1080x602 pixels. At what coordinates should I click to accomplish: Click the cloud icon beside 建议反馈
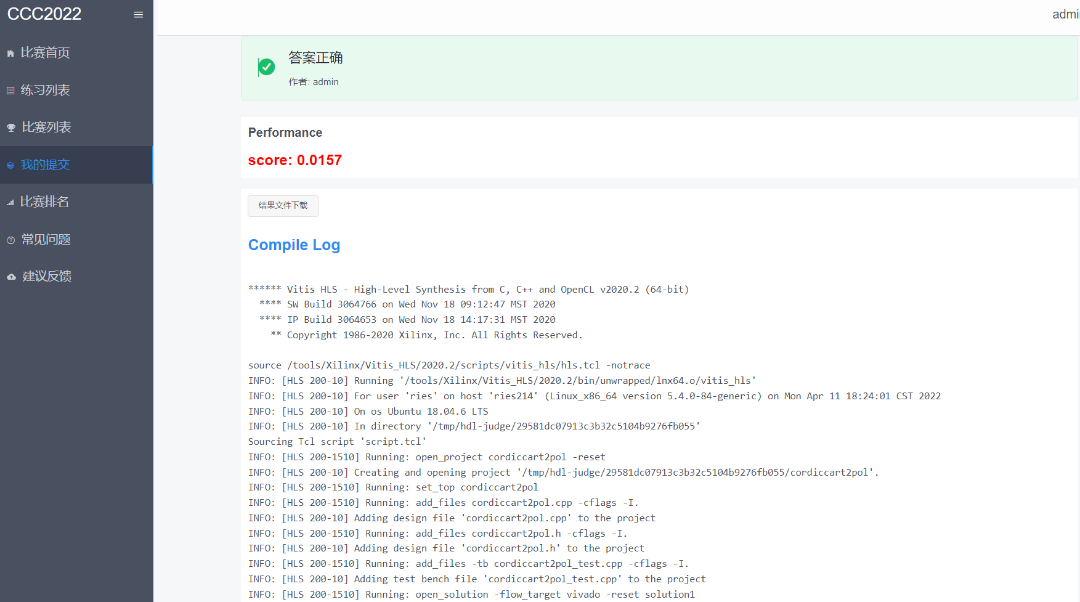11,277
